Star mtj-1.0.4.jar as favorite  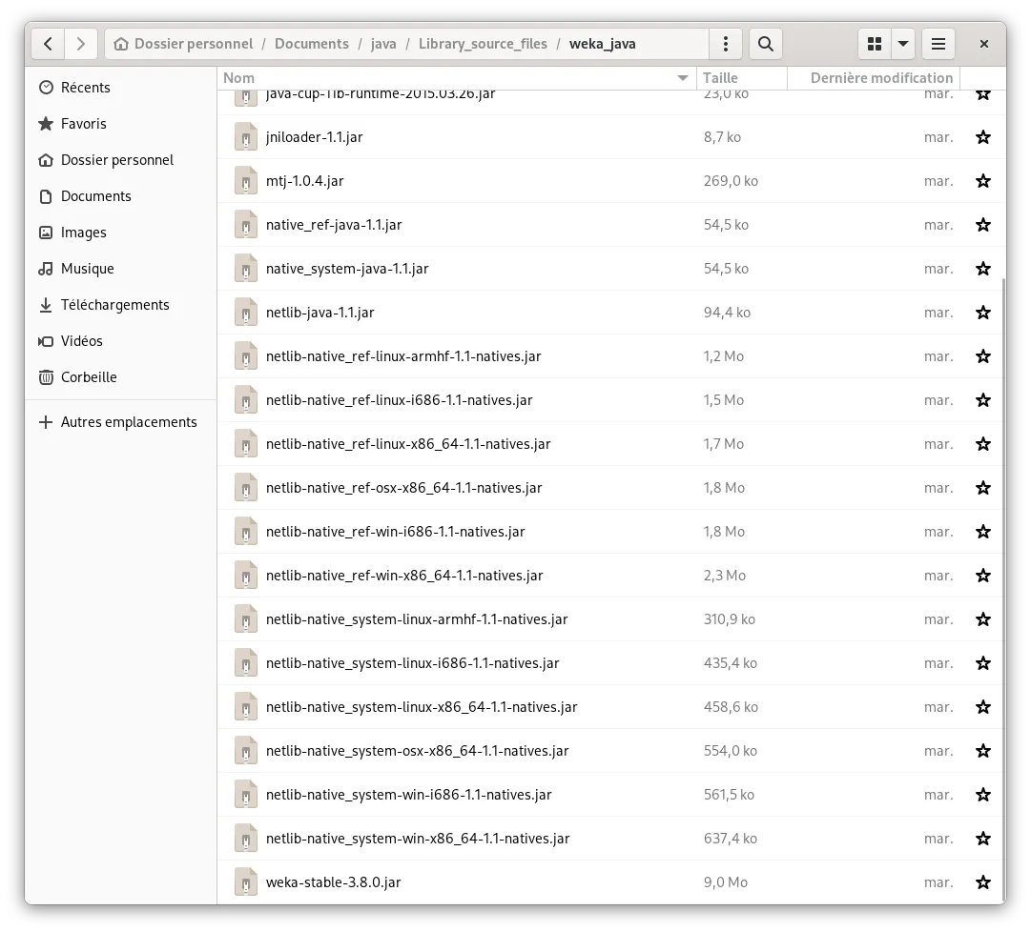click(x=982, y=180)
